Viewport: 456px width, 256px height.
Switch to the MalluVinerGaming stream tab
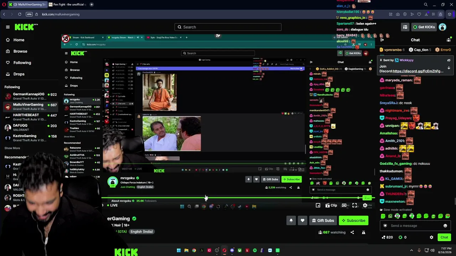pos(27,5)
